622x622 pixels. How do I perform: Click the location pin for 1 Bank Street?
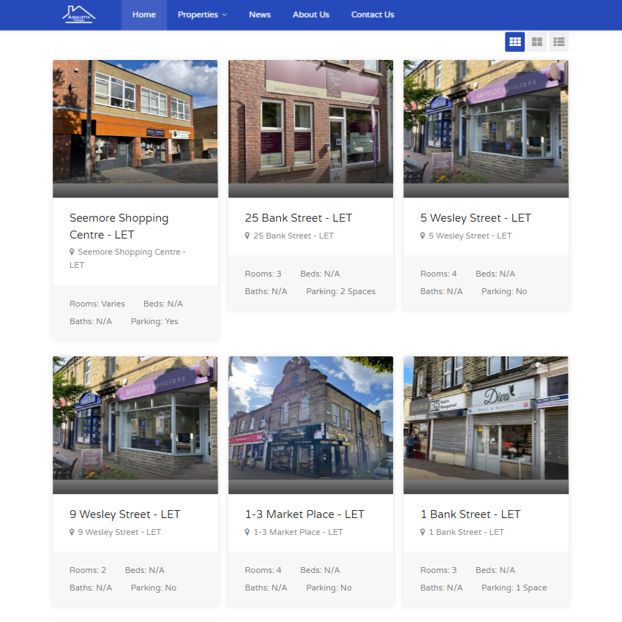423,532
